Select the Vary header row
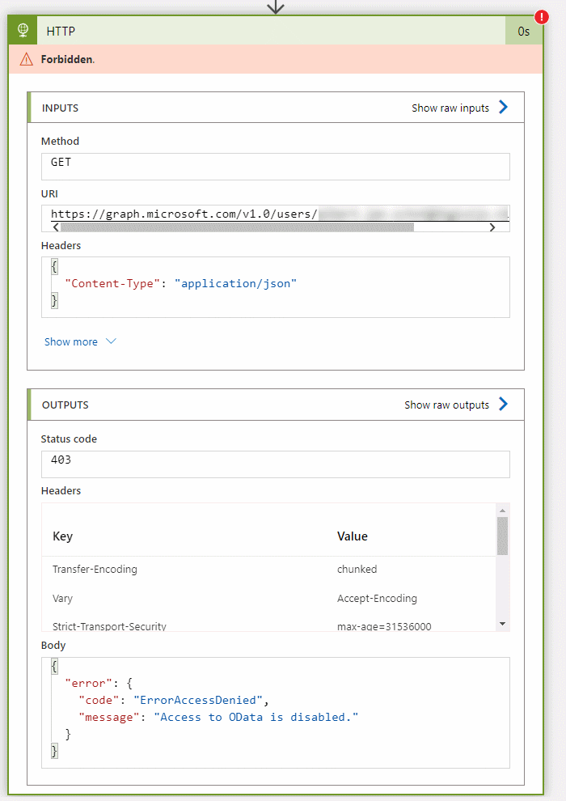Image resolution: width=566 pixels, height=801 pixels. (269, 598)
